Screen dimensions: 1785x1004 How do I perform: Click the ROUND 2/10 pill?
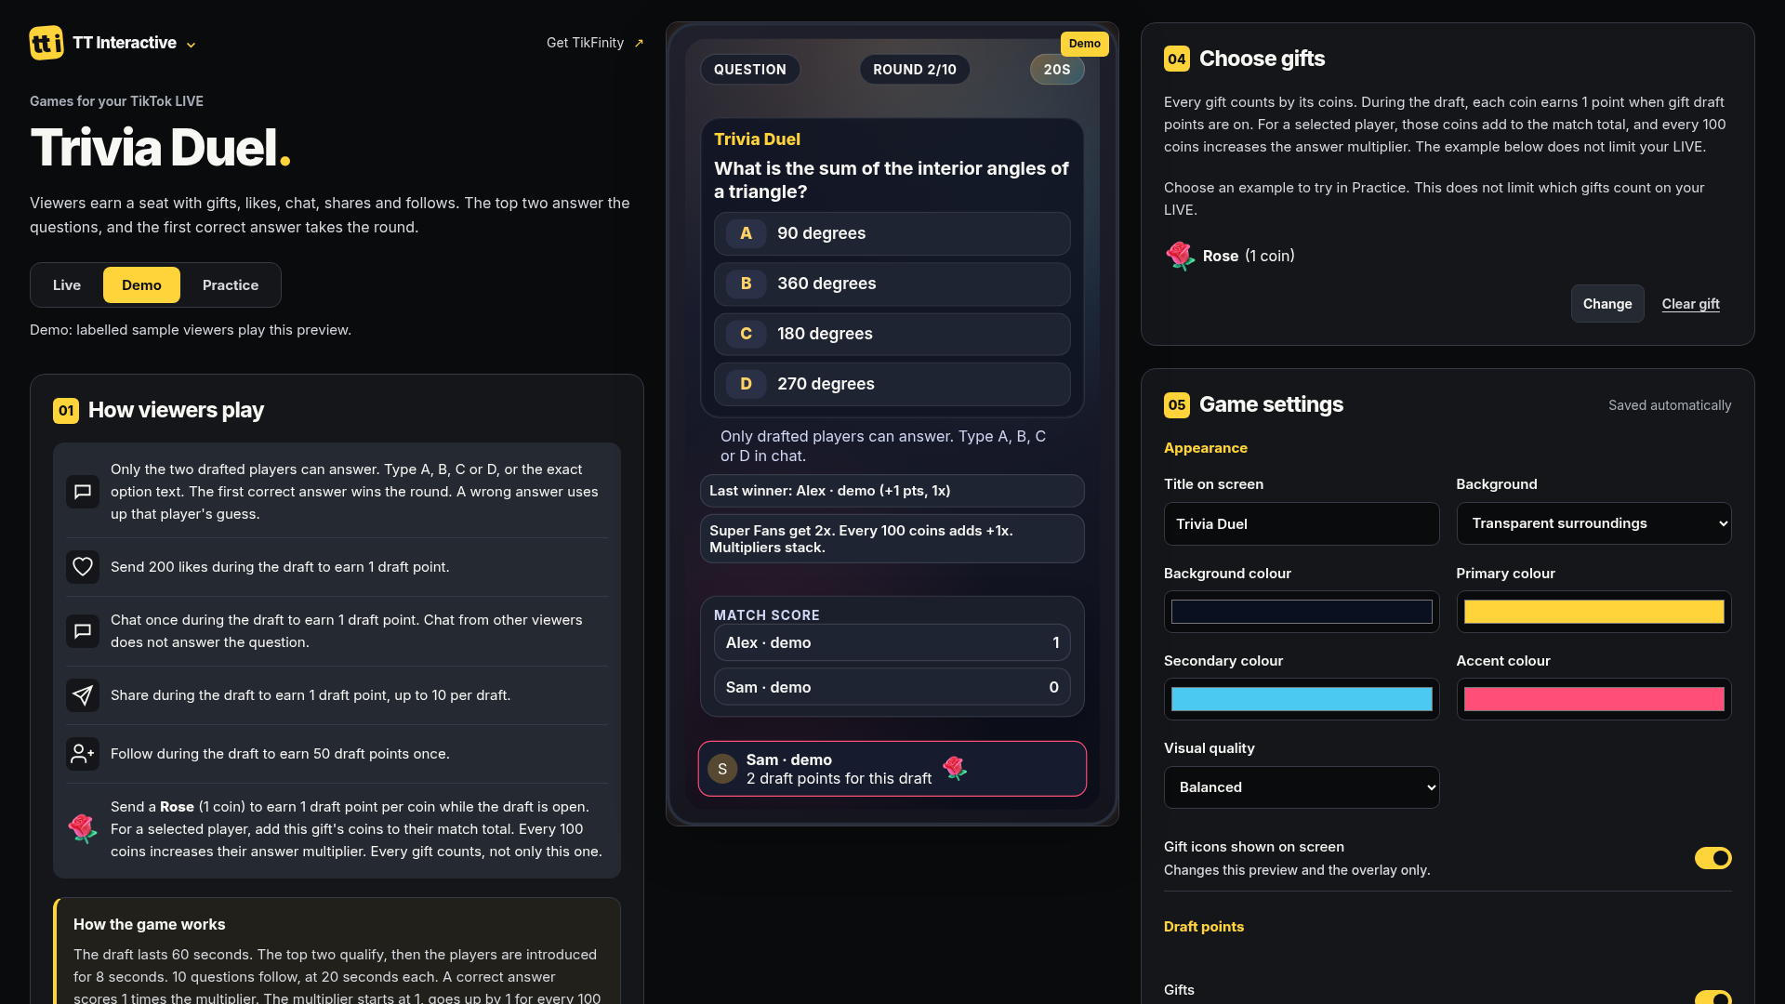click(915, 70)
